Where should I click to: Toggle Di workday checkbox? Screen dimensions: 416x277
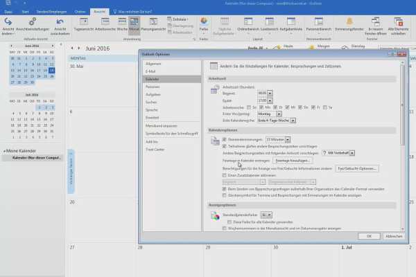click(275, 107)
